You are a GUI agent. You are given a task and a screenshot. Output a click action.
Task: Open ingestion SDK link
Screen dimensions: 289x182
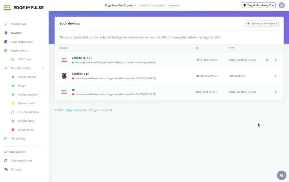211,37
